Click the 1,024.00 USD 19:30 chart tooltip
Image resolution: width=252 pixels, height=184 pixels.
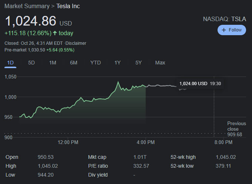(200, 84)
